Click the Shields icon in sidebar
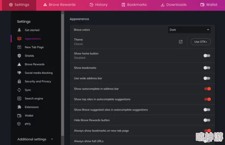This screenshot has height=145, width=225. 19,56
